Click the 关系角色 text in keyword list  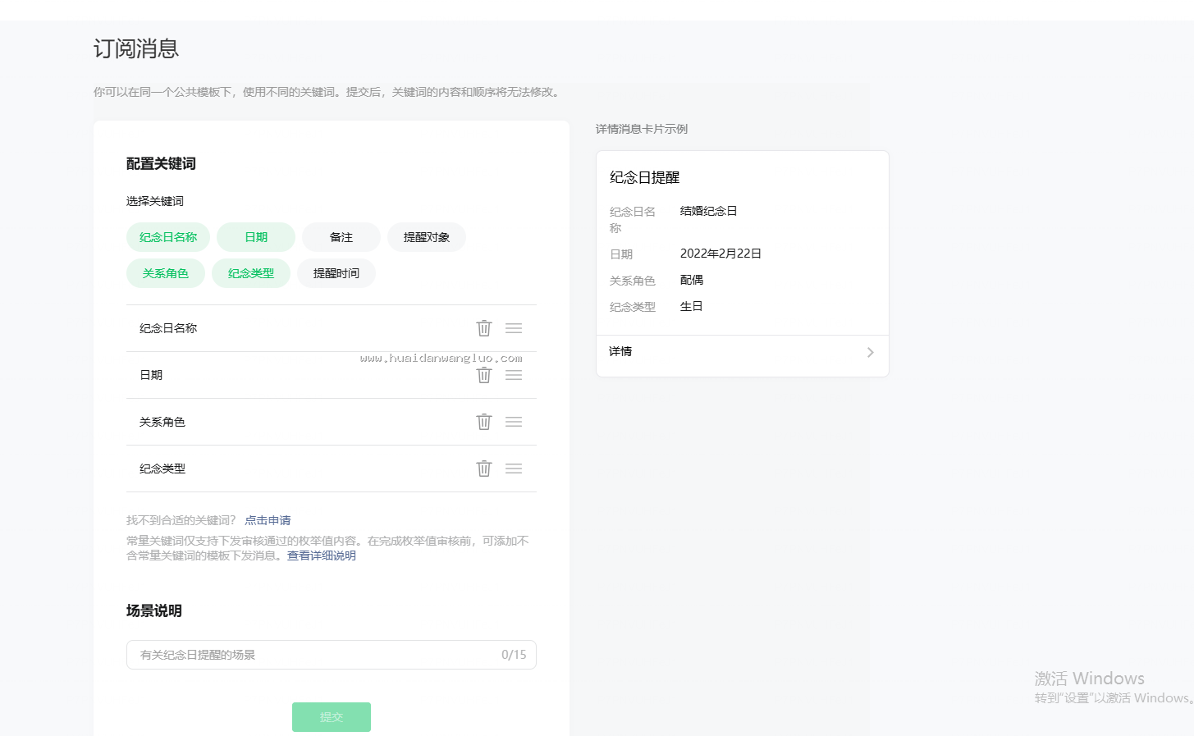(x=162, y=422)
